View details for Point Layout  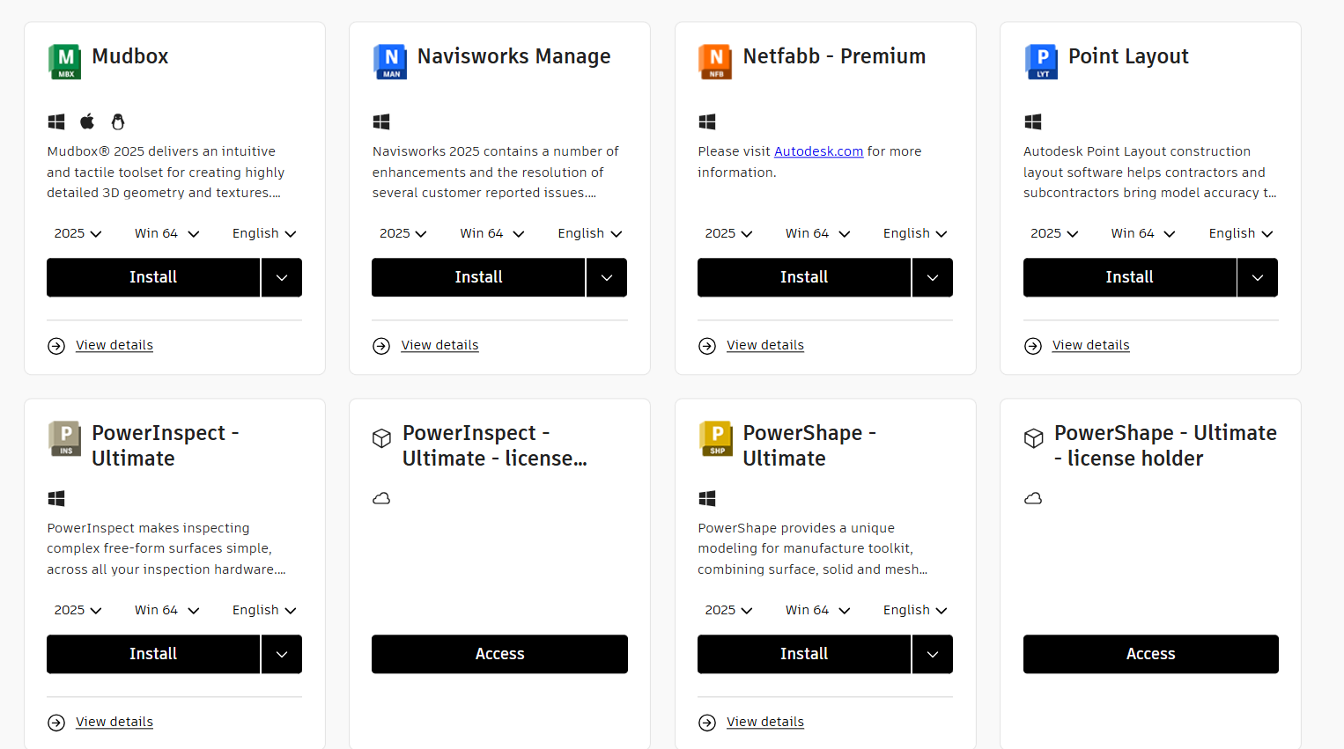click(1090, 345)
